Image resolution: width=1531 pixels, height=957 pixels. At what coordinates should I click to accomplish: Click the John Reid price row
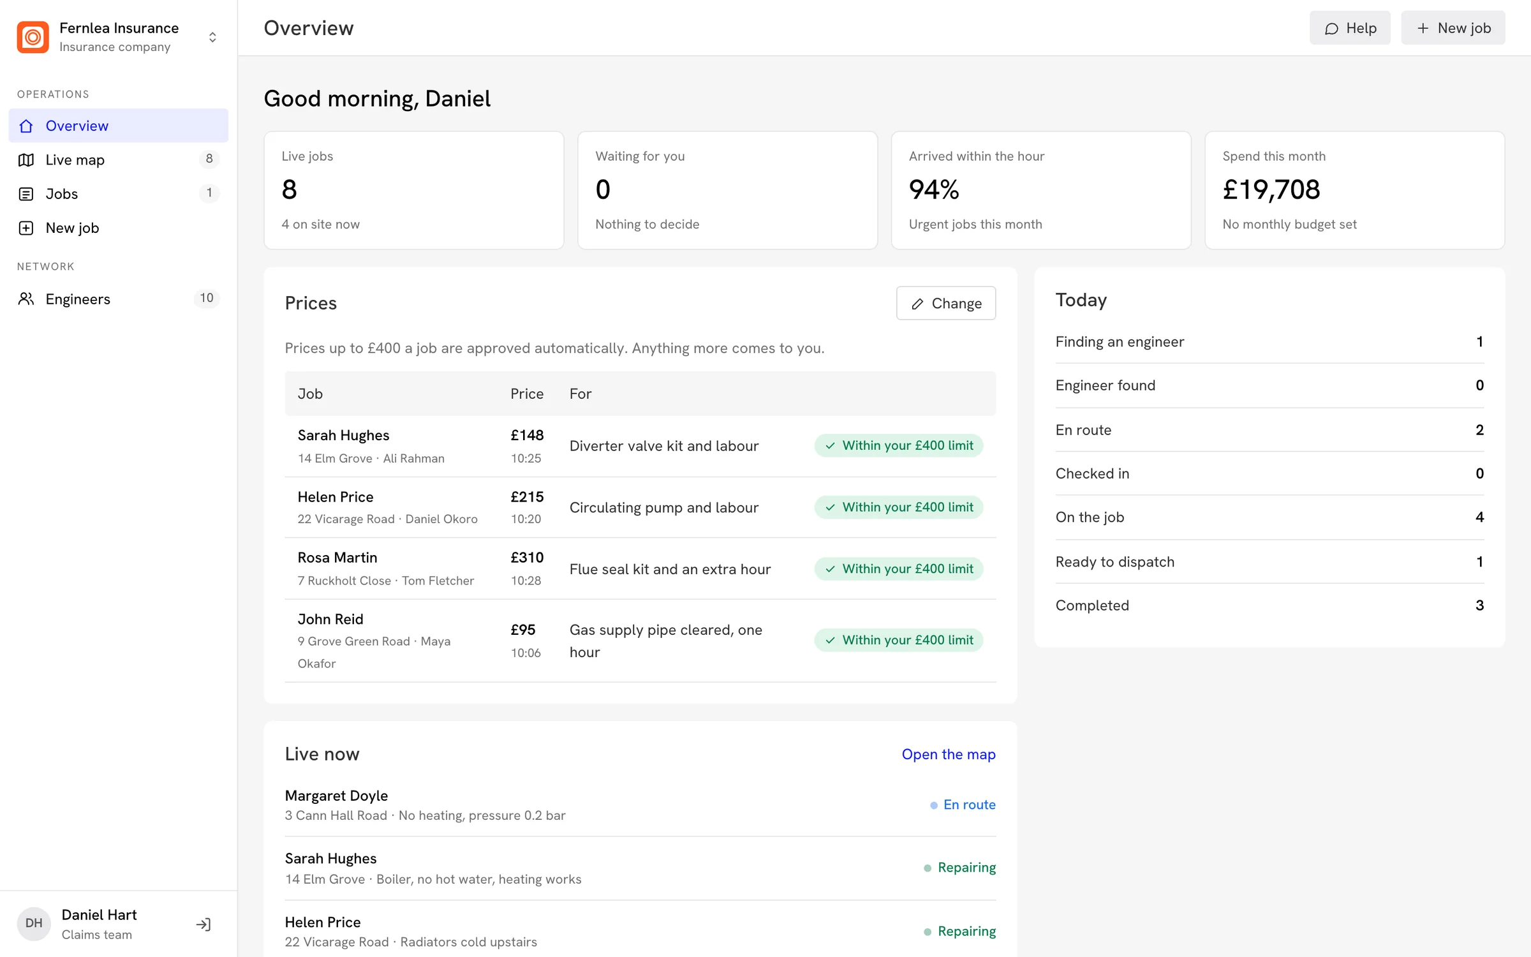point(640,641)
